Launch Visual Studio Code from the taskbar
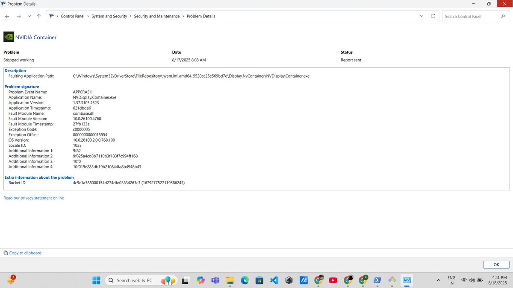Viewport: 513px width, 288px height. pyautogui.click(x=274, y=280)
